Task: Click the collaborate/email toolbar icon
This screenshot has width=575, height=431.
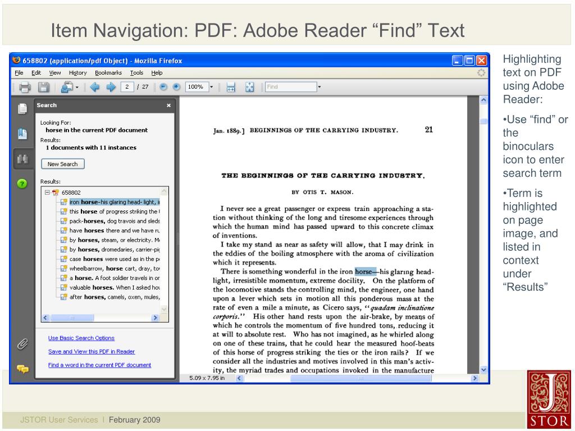Action: coord(67,87)
